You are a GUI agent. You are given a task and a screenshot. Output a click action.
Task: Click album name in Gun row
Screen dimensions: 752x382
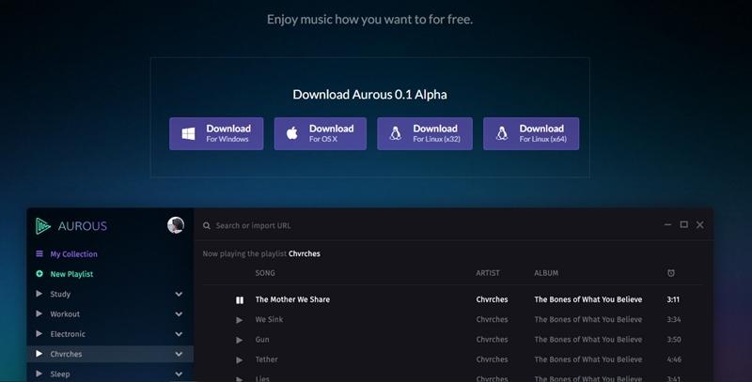[x=588, y=340]
